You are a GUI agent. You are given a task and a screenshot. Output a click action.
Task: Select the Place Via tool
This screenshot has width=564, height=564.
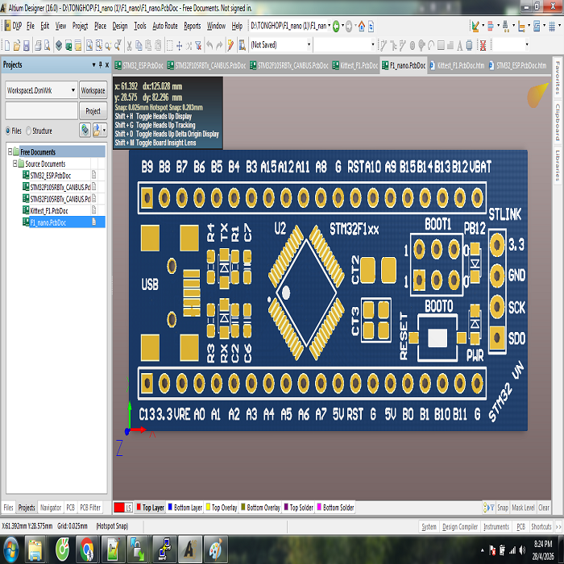click(421, 45)
